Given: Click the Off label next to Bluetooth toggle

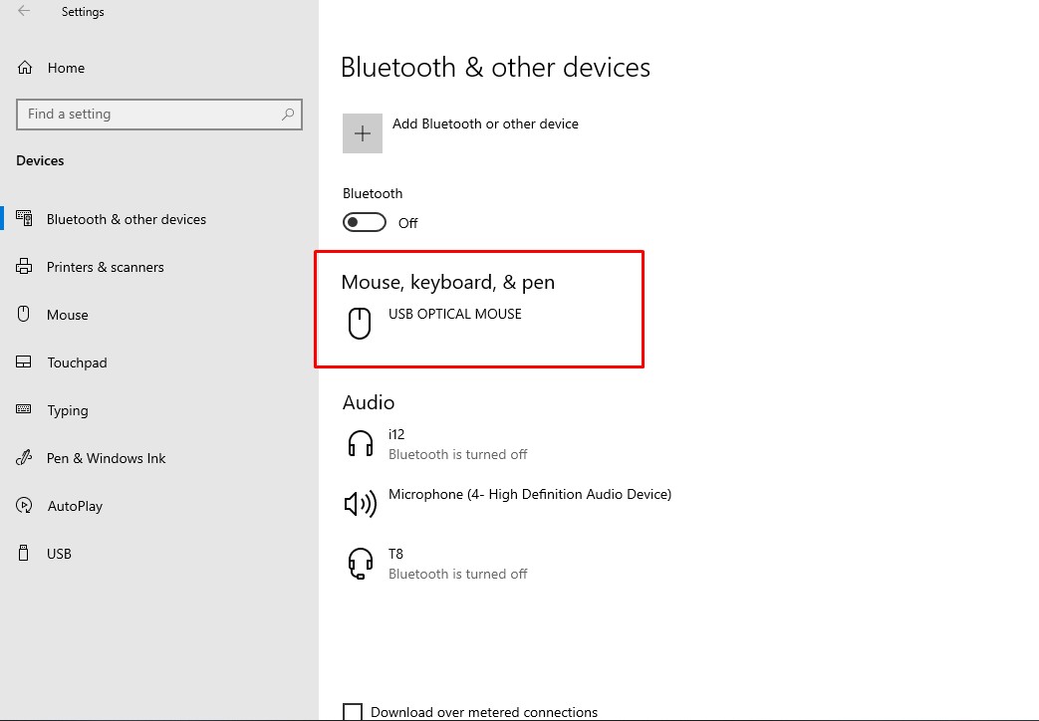Looking at the screenshot, I should (x=408, y=223).
